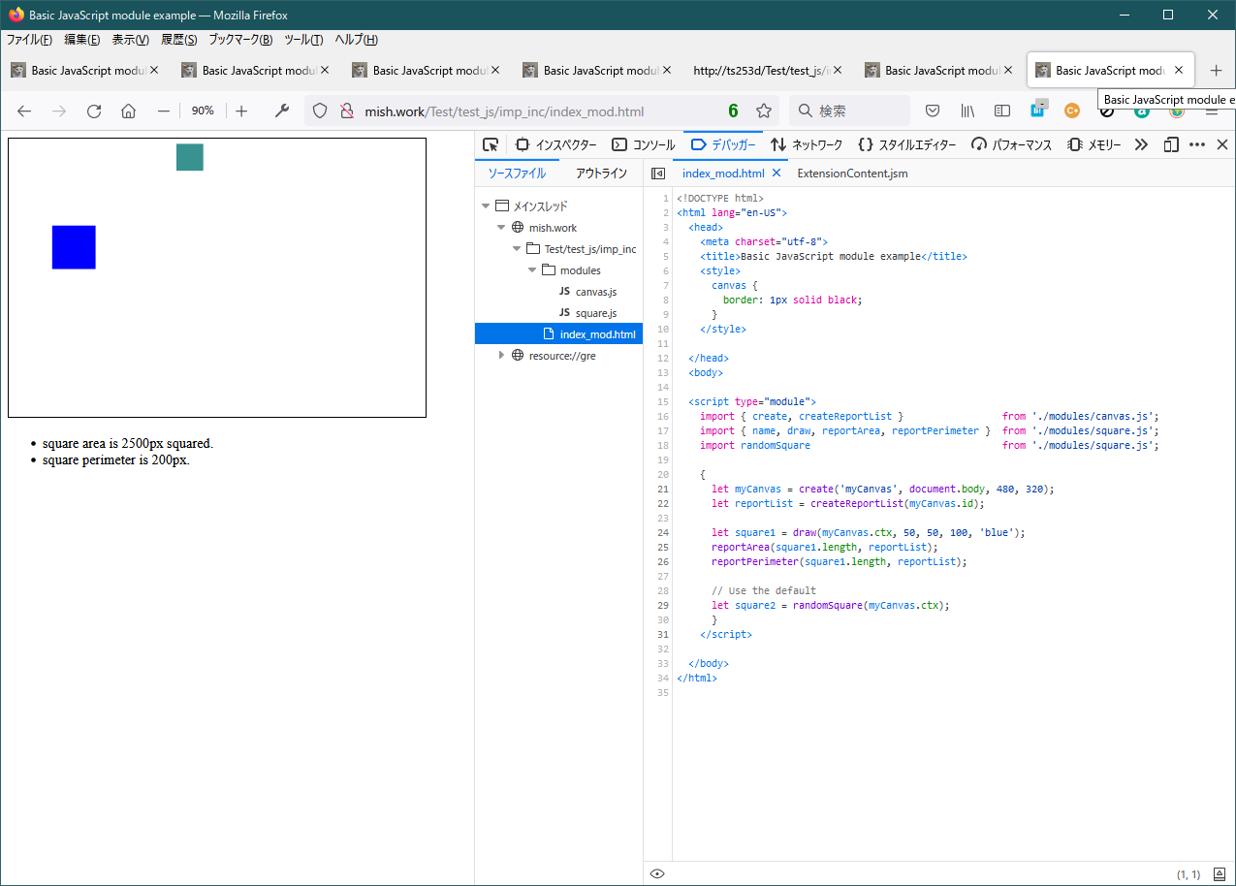The width and height of the screenshot is (1236, 886).
Task: Collapse the sources pane toggle
Action: pos(658,174)
